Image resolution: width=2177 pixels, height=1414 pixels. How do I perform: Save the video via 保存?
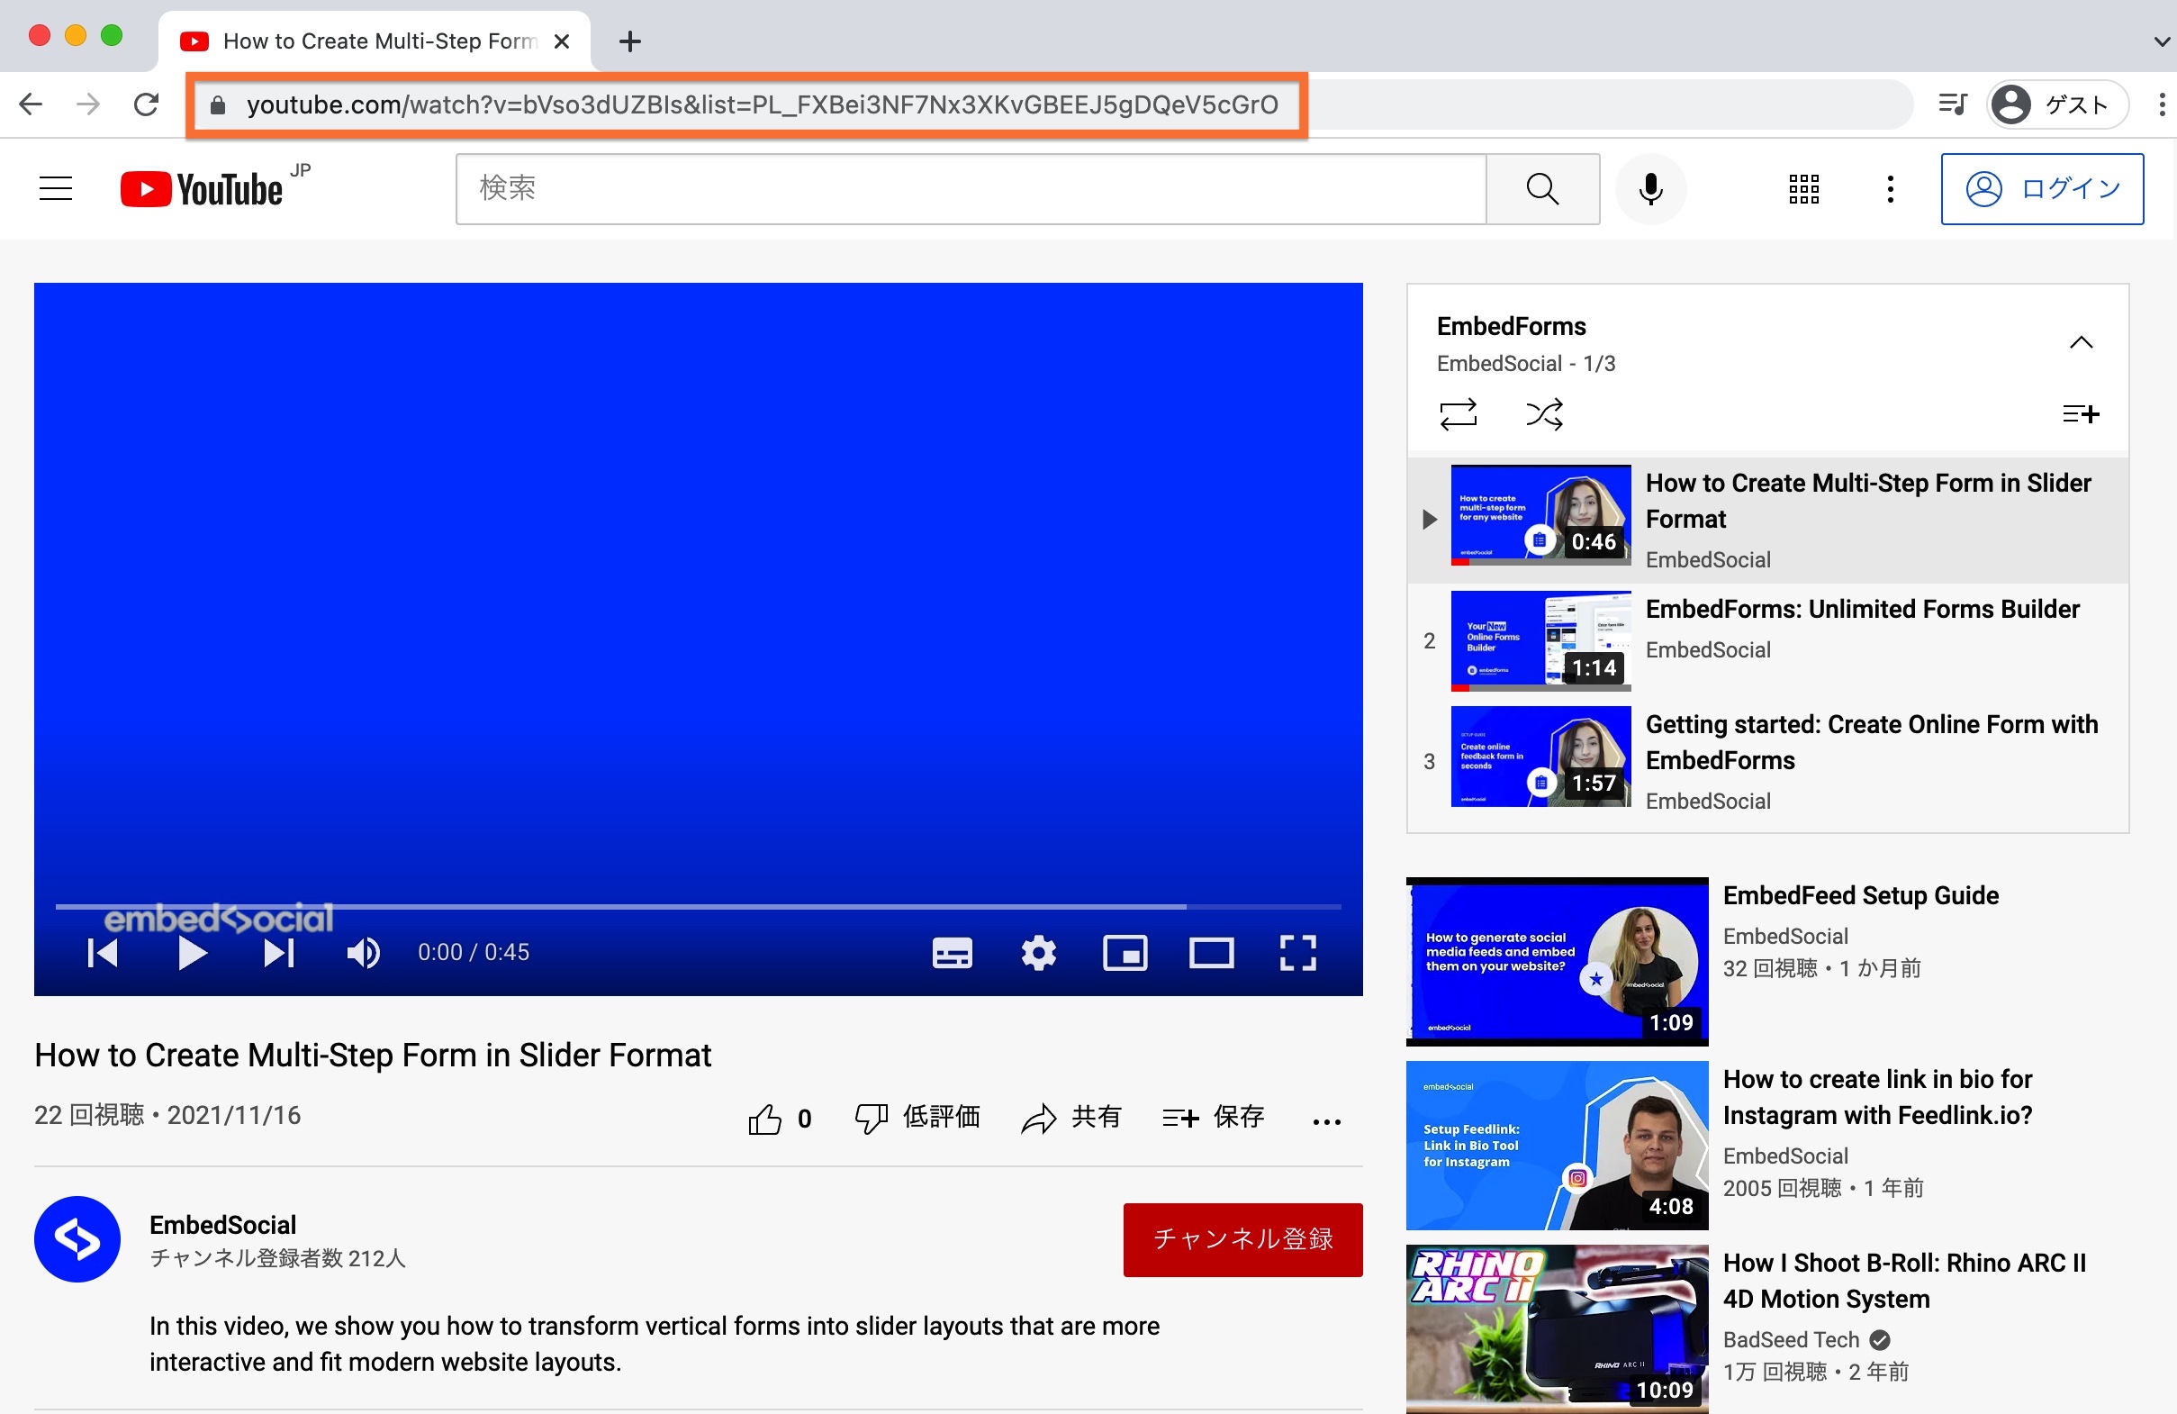coord(1213,1118)
